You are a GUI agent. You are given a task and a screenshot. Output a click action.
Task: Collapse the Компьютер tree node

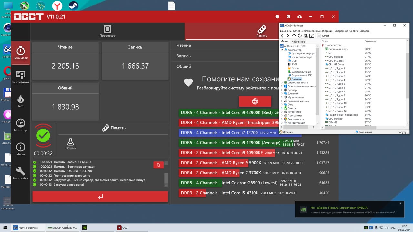click(x=282, y=50)
